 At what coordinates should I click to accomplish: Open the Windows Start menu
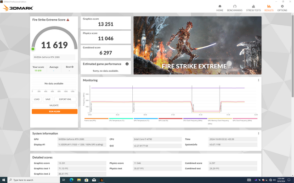tap(4, 179)
